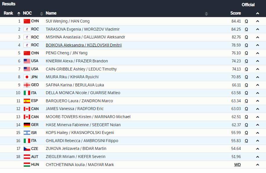
Task: Expand details for ZUKOVA / BIDAR row
Action: [257, 149]
